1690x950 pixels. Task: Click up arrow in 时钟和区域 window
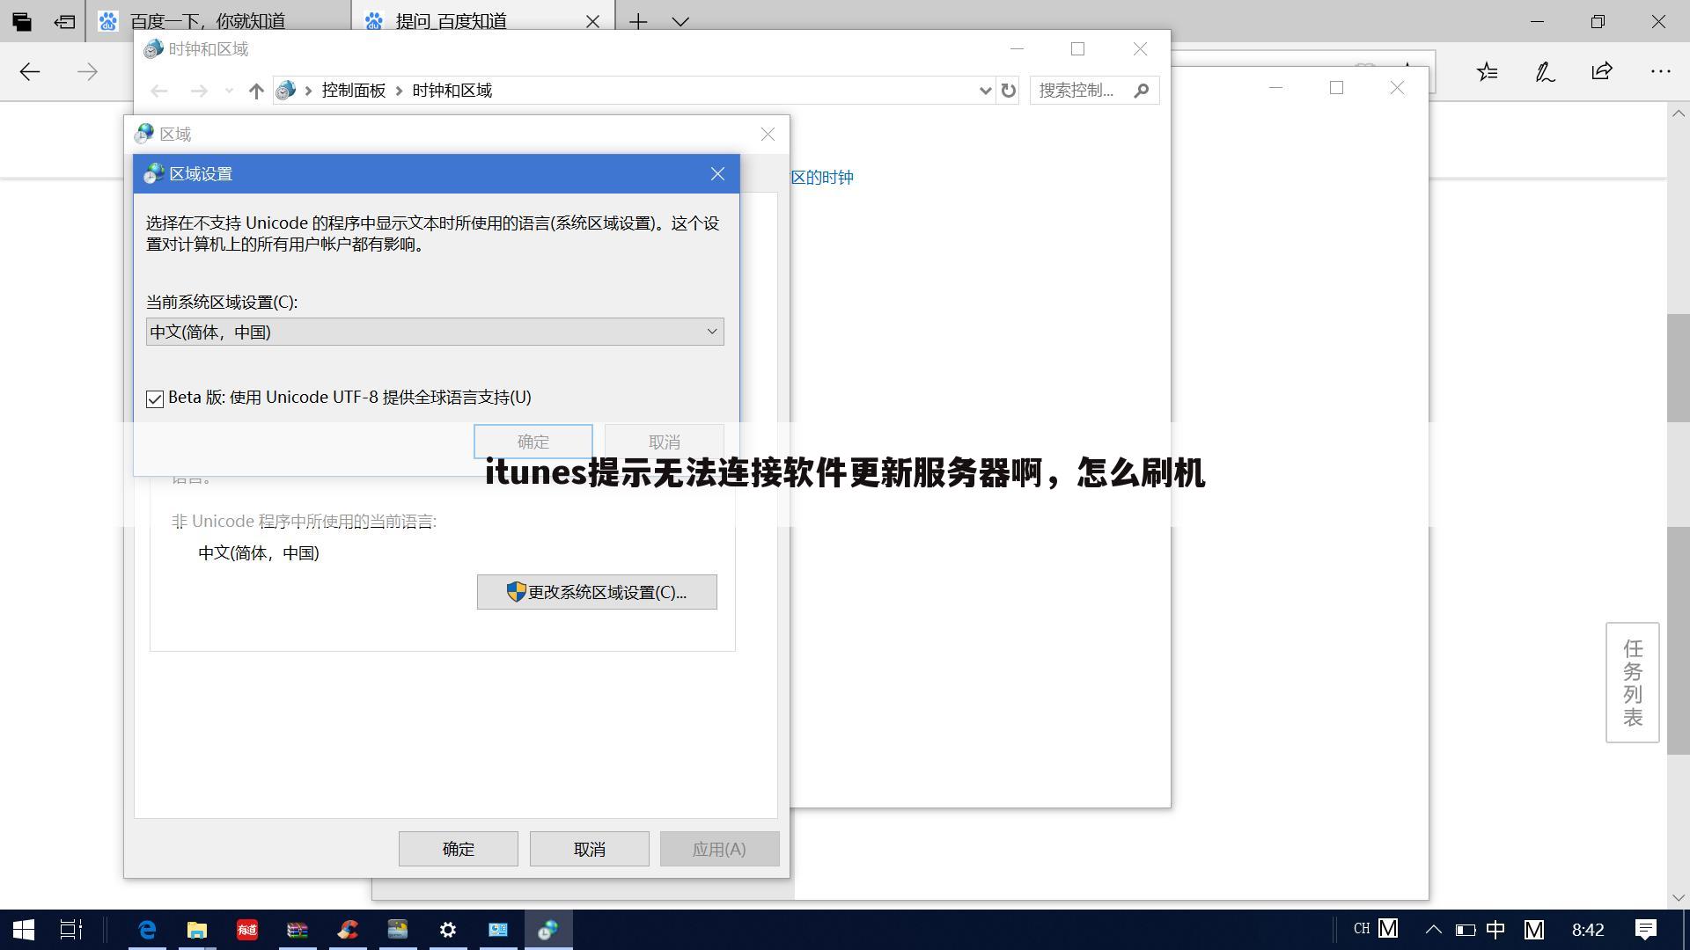tap(256, 91)
